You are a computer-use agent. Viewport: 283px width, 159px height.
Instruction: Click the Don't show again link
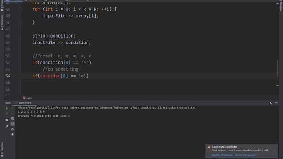point(246,155)
